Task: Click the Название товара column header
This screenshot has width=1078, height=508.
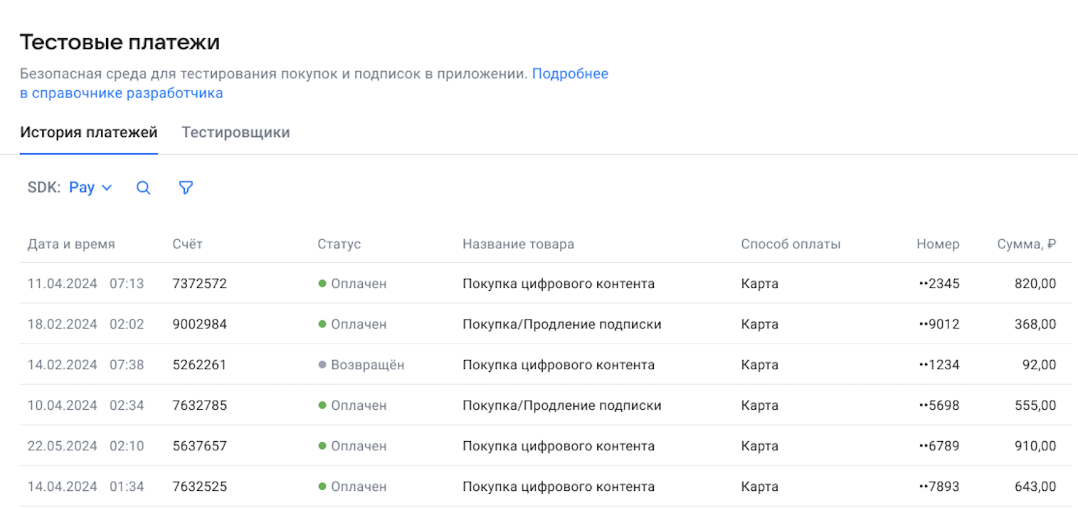Action: click(518, 244)
